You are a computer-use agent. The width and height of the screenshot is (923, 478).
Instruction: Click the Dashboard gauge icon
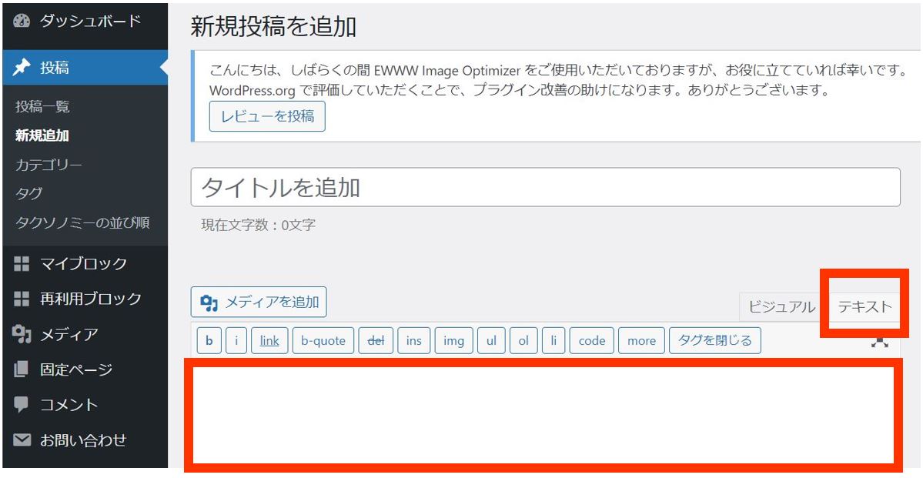click(22, 22)
